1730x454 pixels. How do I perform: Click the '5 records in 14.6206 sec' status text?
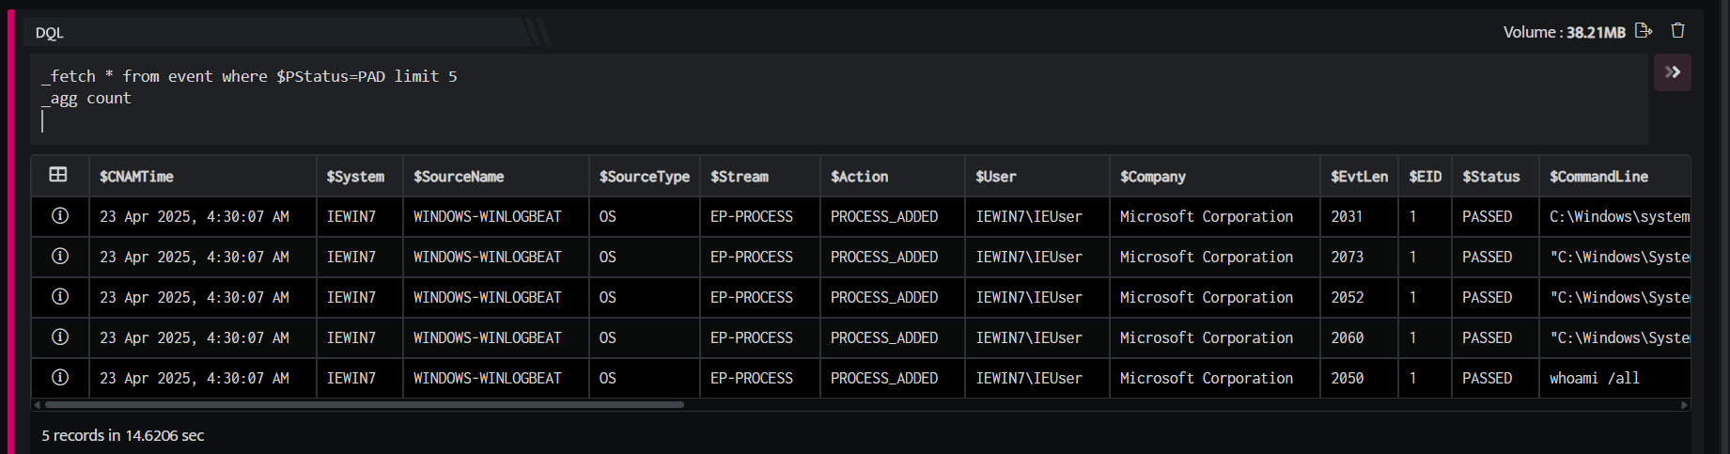(x=122, y=435)
